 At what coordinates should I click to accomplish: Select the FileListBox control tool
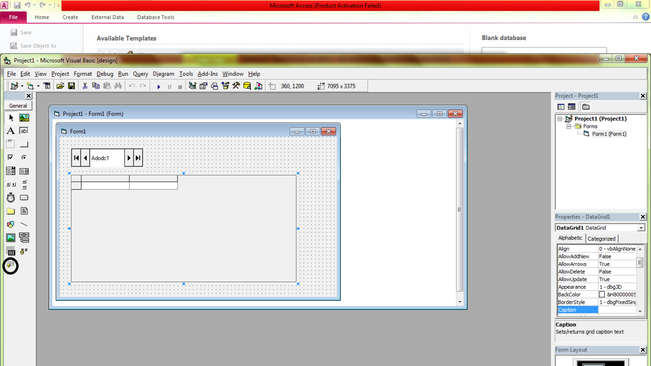pos(24,210)
